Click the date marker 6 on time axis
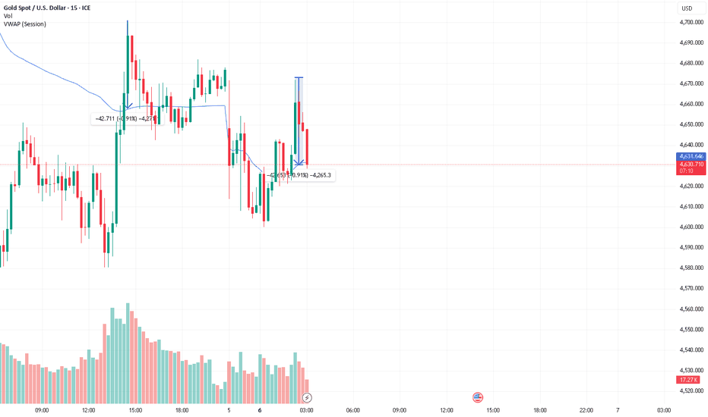Image resolution: width=708 pixels, height=417 pixels. click(x=260, y=410)
